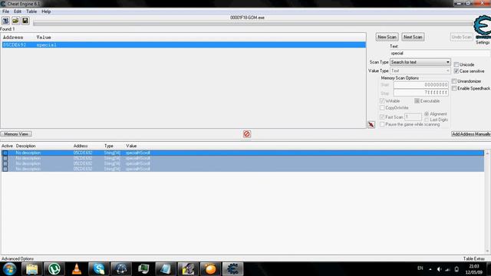Open Table Extras
Image resolution: width=491 pixels, height=276 pixels.
(x=474, y=259)
